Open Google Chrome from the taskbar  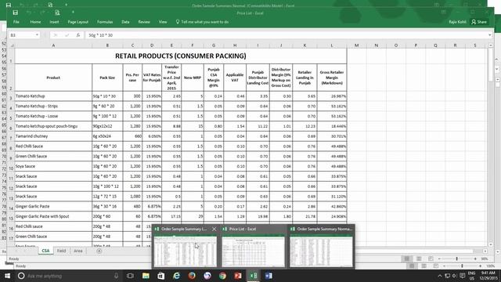(222, 276)
